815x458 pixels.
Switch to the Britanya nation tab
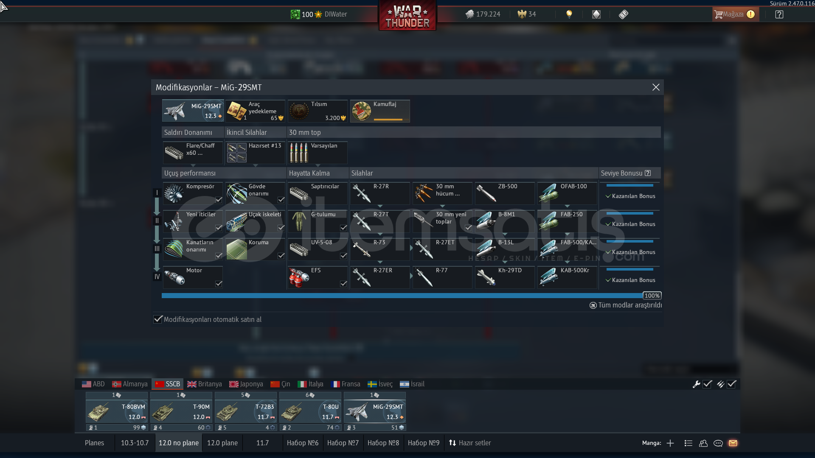tap(205, 384)
